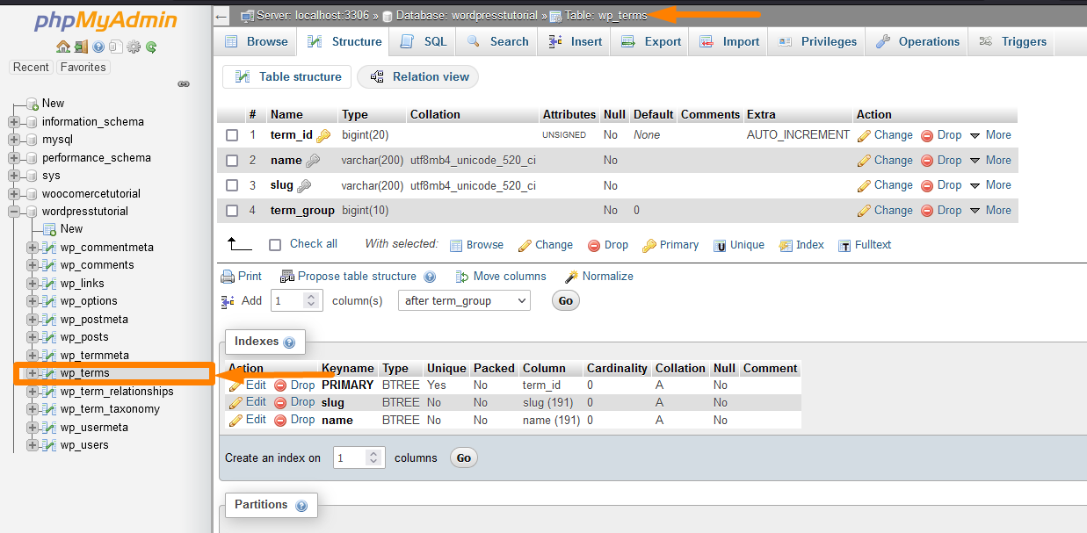Image resolution: width=1087 pixels, height=533 pixels.
Task: Switch to Relation view sub-tab
Action: [x=418, y=77]
